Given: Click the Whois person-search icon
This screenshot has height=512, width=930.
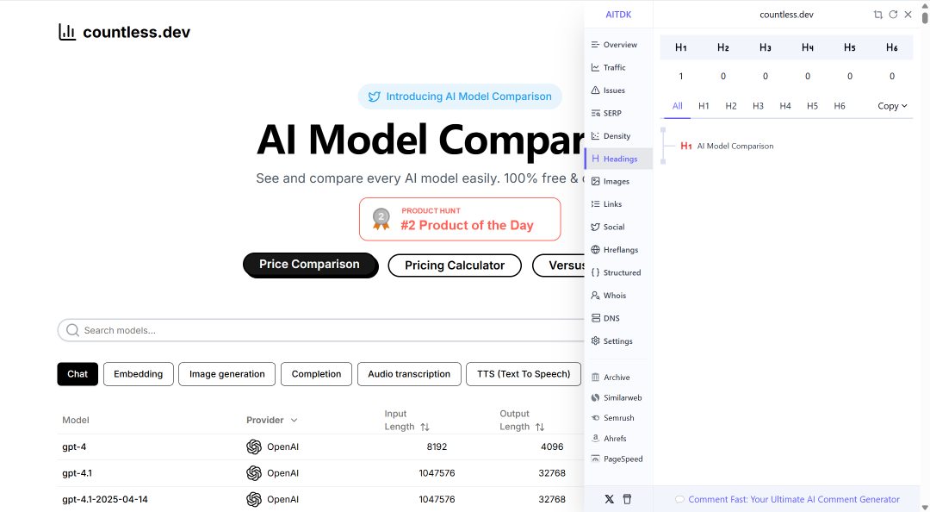Looking at the screenshot, I should click(596, 295).
